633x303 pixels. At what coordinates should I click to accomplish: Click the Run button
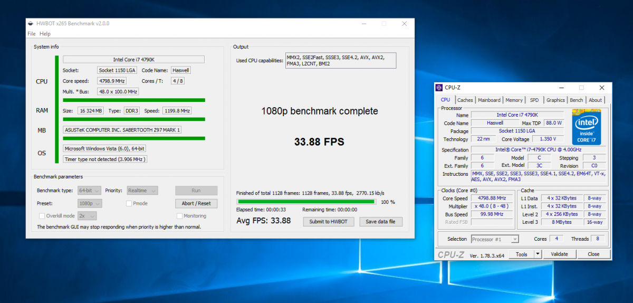click(x=196, y=191)
